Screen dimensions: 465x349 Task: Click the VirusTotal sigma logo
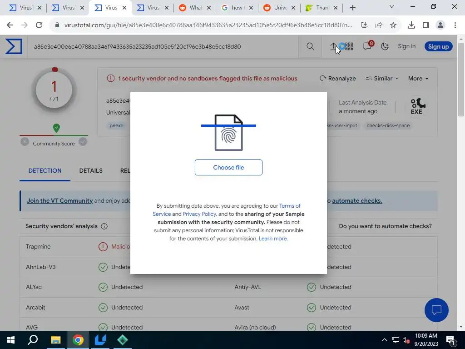coord(14,47)
